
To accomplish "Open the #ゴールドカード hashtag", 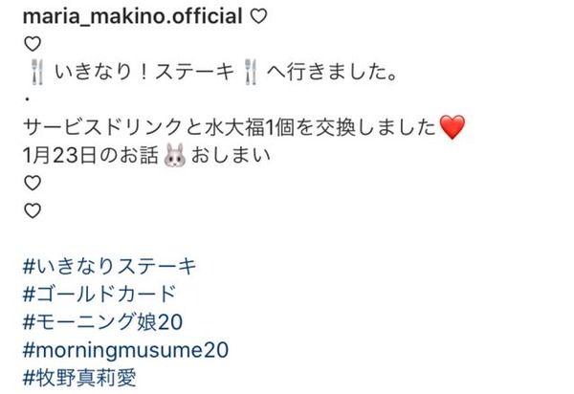I will coord(99,295).
